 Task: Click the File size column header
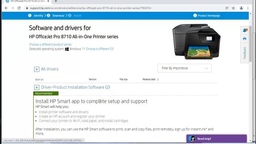(x=124, y=79)
